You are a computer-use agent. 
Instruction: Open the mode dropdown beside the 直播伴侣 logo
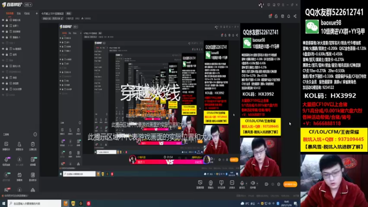pyautogui.click(x=28, y=5)
